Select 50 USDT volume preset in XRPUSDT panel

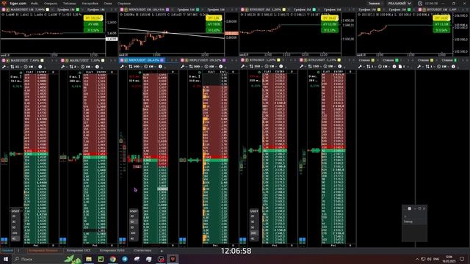[133, 227]
